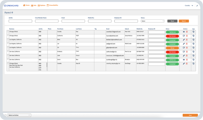203x120 pixels.
Task: Open the Select an Action dropdown
Action: coord(19,115)
